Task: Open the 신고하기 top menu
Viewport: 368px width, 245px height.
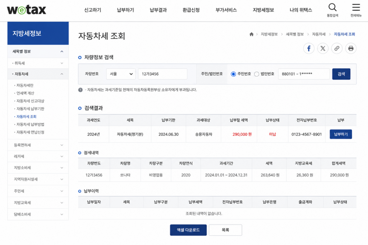Action: (92, 10)
